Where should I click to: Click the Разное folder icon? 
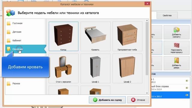point(9,83)
